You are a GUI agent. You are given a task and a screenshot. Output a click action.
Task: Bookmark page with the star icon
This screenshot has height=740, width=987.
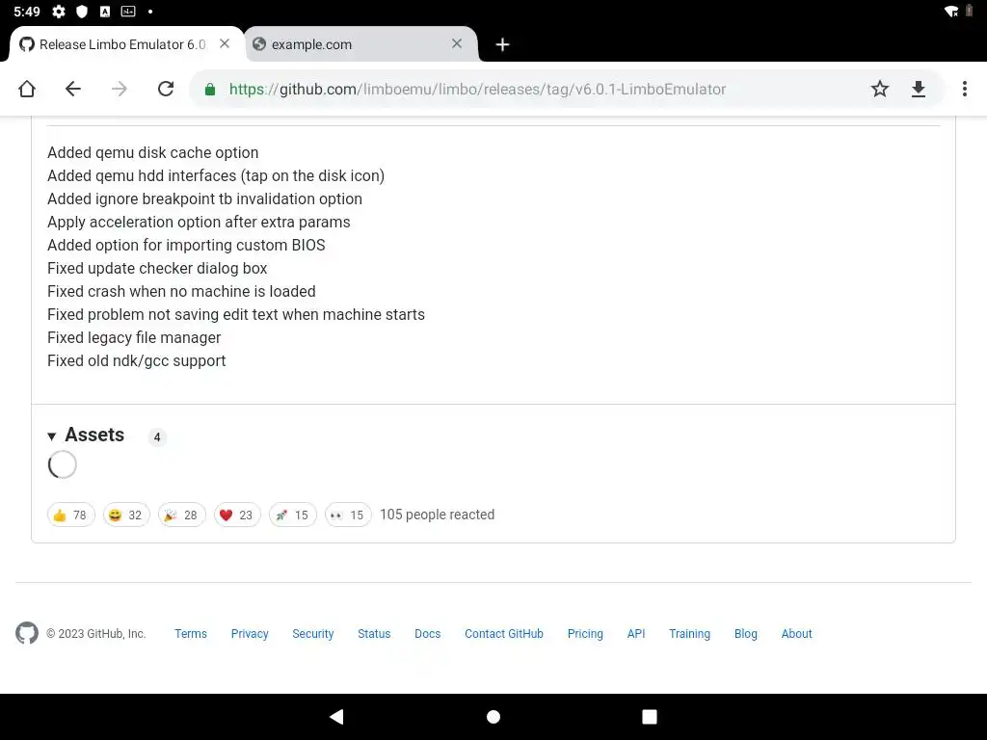(879, 89)
